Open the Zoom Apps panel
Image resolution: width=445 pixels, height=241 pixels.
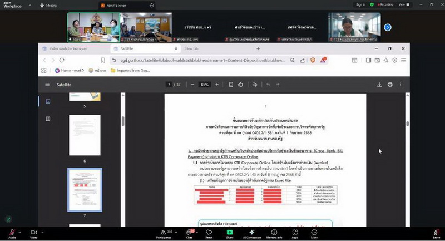[295, 233]
